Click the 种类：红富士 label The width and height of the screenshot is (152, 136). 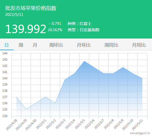click(x=80, y=24)
